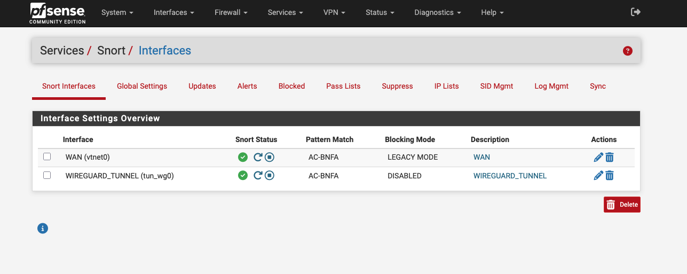
Task: Open the System dropdown menu
Action: point(117,12)
